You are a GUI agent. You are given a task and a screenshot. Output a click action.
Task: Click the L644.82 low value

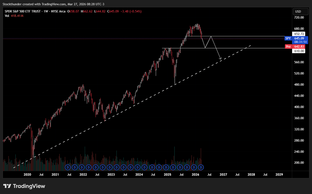coord(100,11)
